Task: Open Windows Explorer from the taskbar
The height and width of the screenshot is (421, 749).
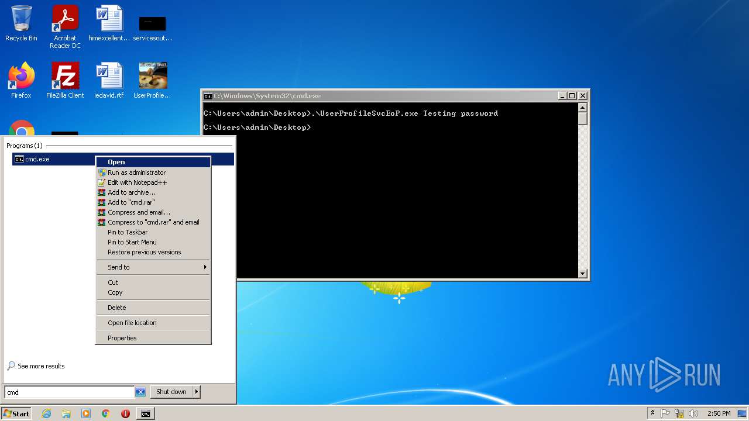Action: point(66,413)
